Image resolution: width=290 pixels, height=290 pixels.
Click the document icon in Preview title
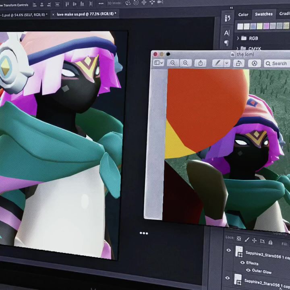[x=232, y=54]
